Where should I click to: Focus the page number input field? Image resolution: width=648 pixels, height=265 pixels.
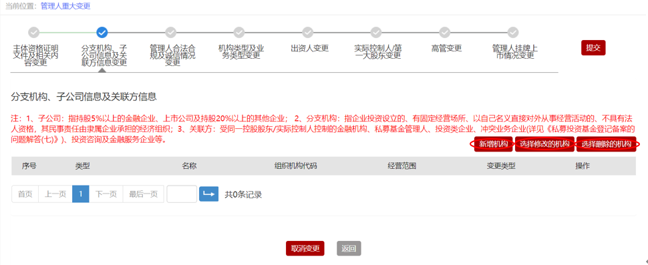tap(182, 194)
